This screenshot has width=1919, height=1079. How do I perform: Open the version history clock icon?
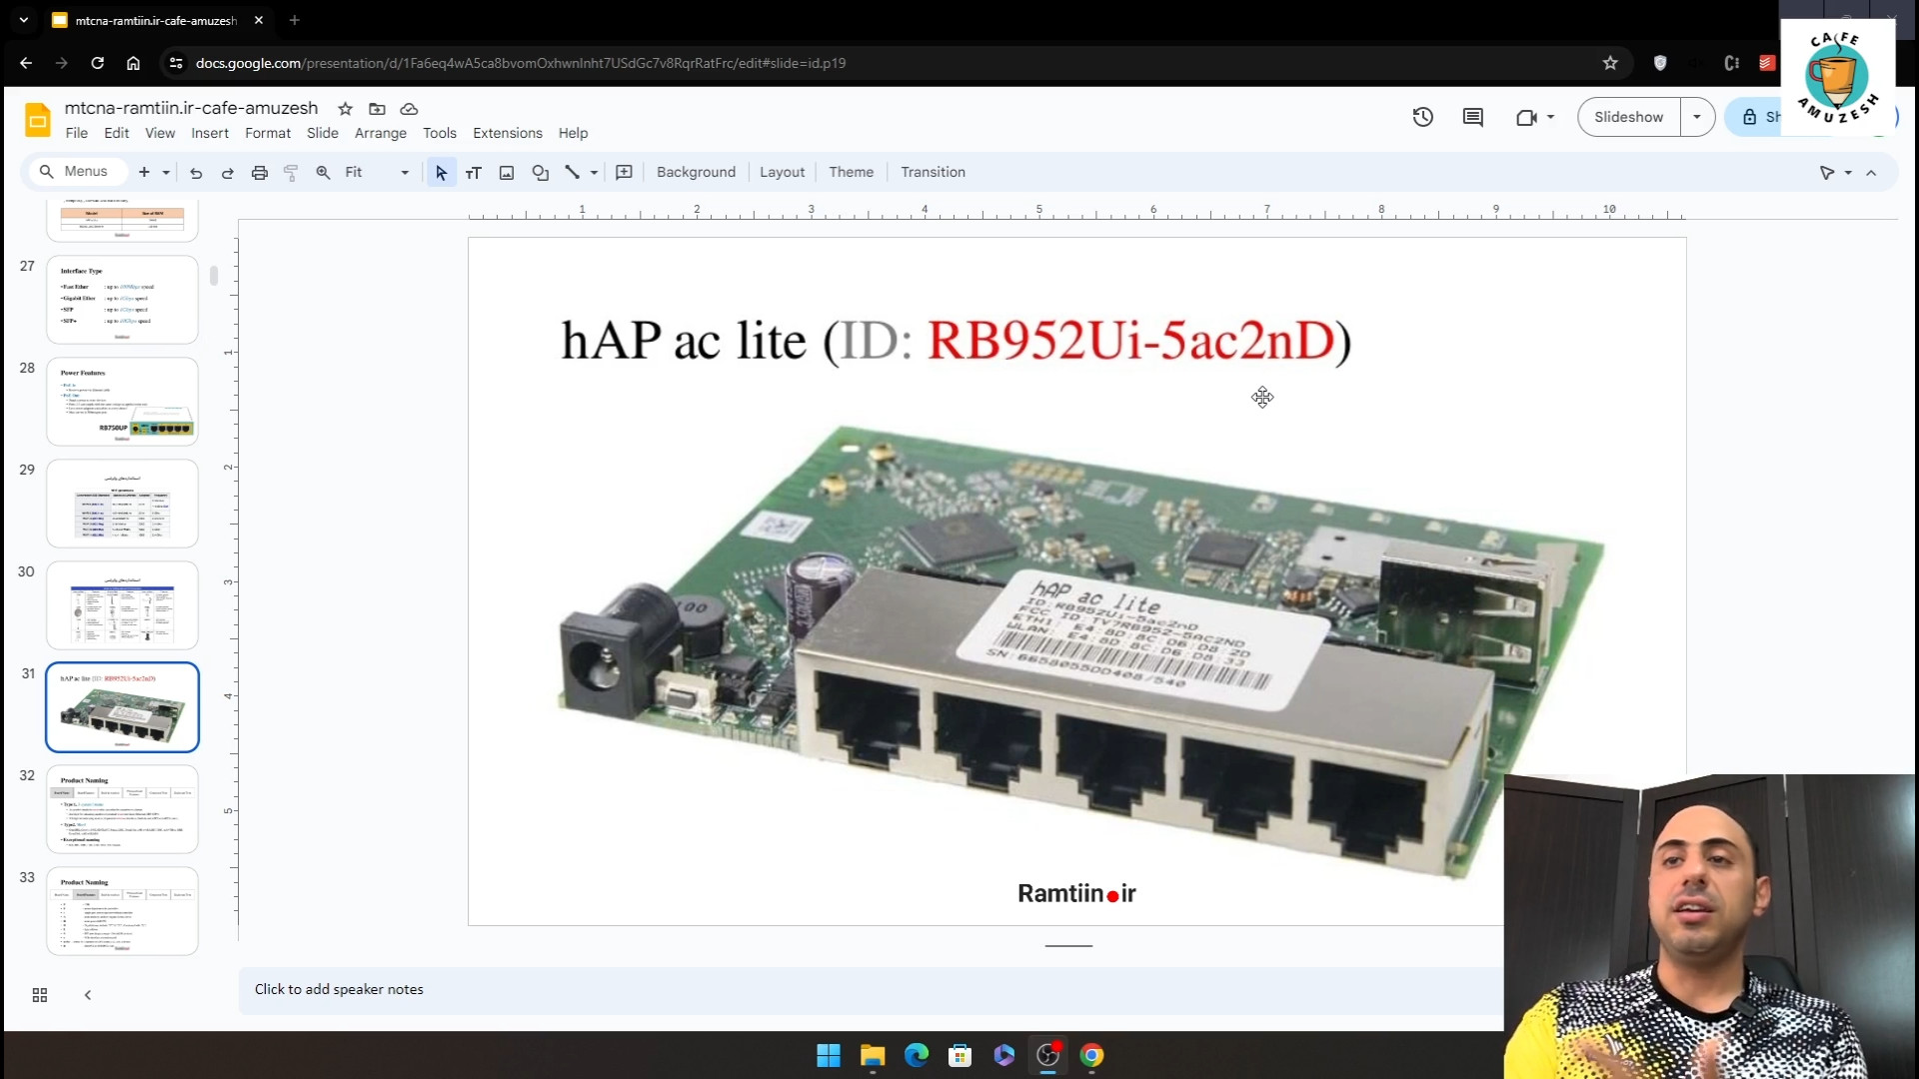tap(1423, 117)
